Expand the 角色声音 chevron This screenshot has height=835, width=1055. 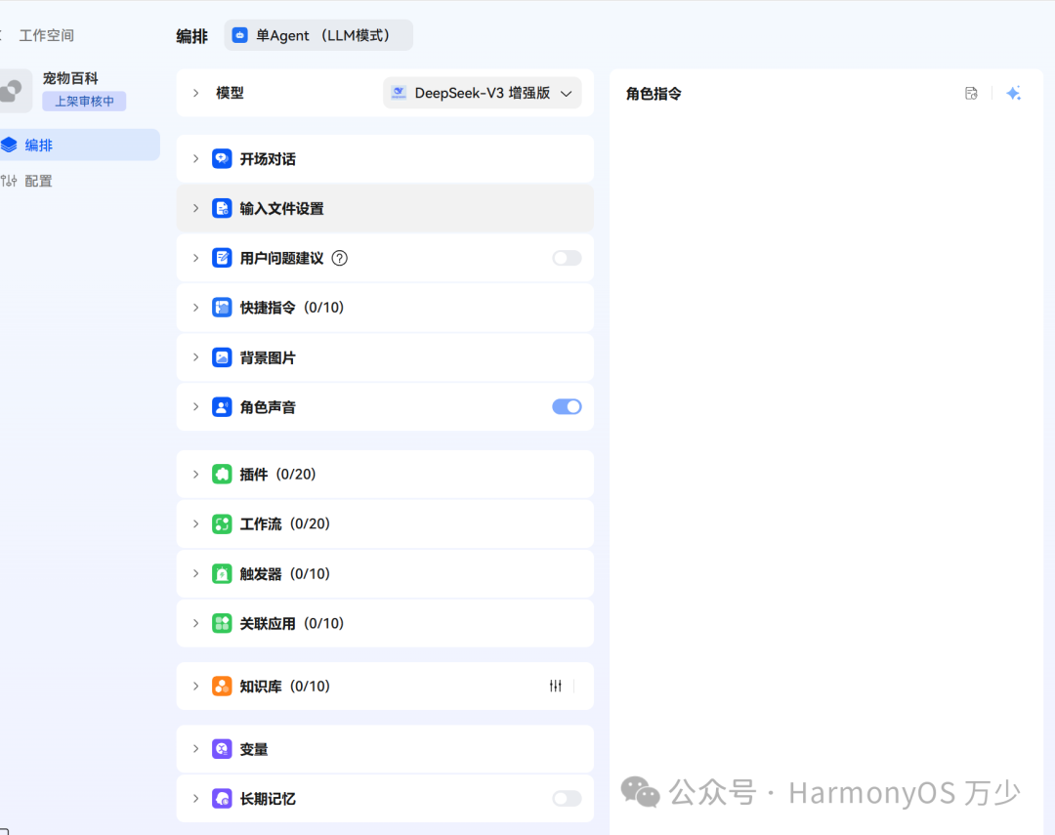pyautogui.click(x=195, y=407)
